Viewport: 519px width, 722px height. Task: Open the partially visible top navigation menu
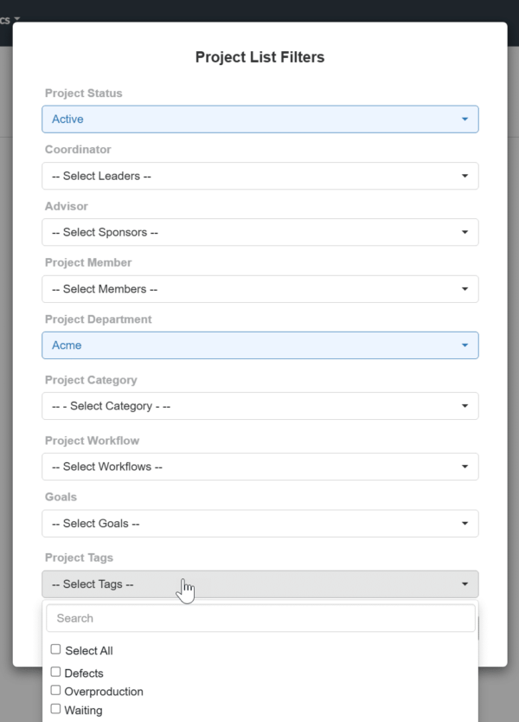click(10, 19)
